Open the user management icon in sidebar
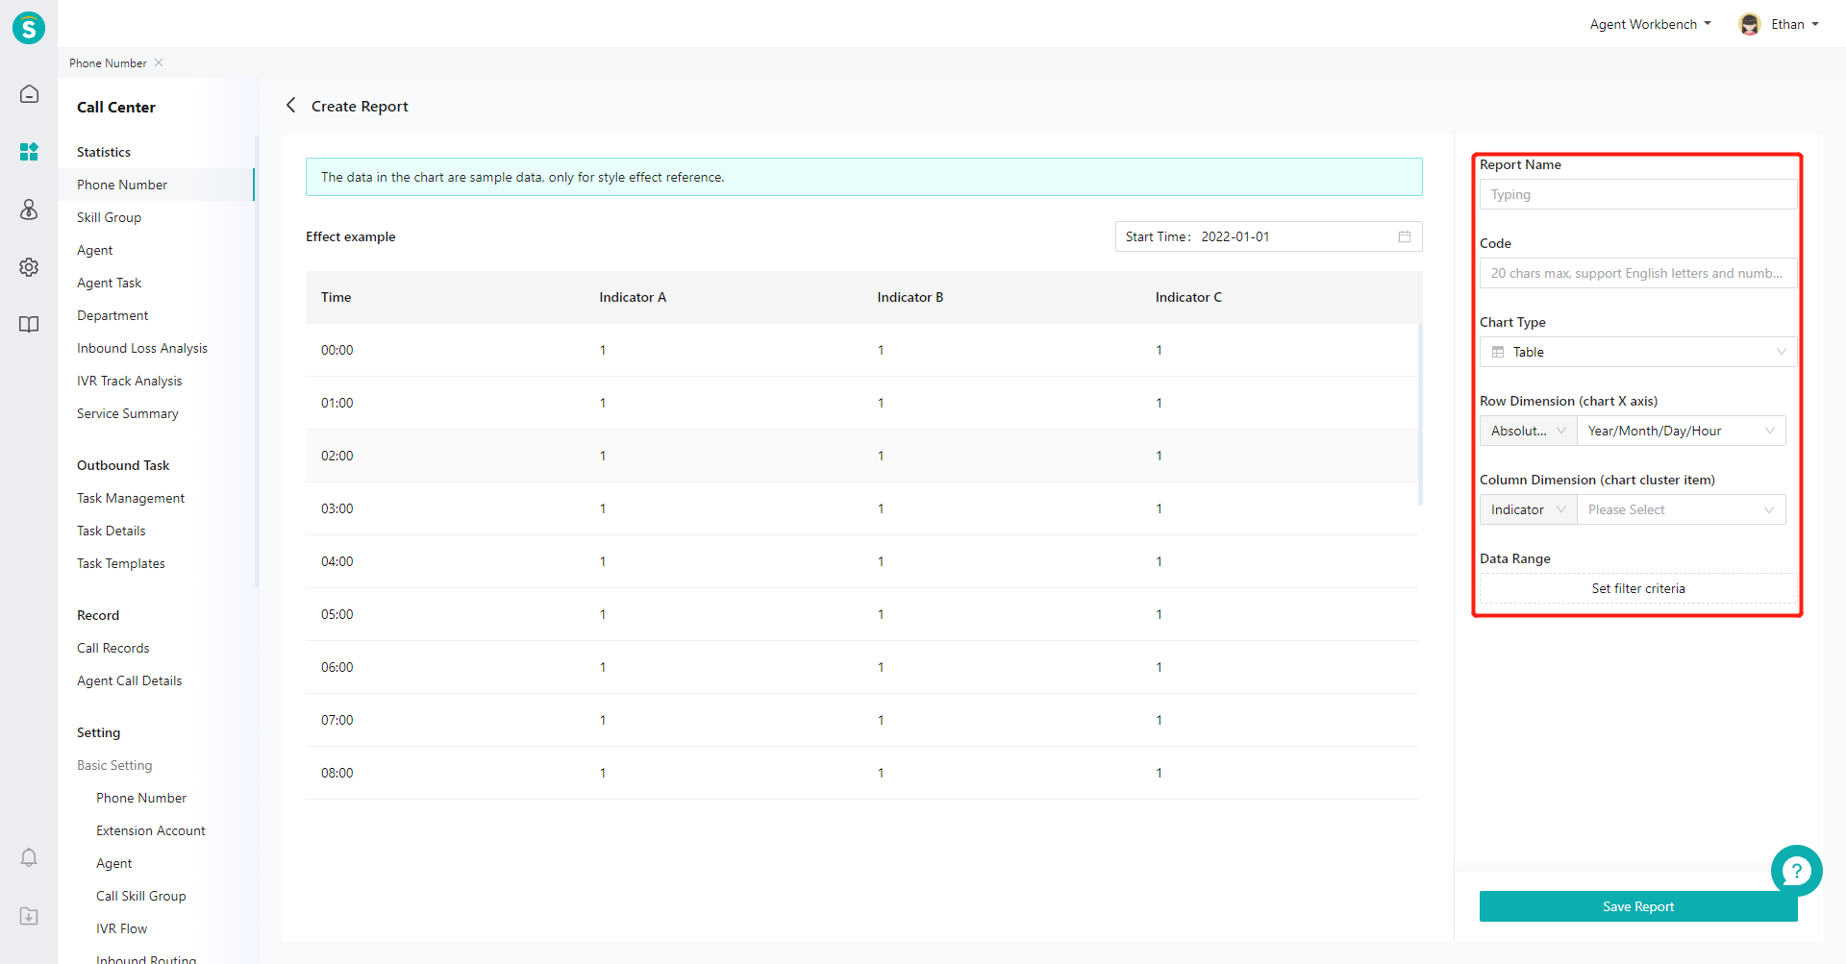Viewport: 1846px width, 964px height. tap(29, 210)
